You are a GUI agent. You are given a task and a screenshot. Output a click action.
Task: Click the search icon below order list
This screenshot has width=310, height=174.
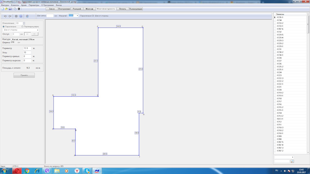[292, 161]
